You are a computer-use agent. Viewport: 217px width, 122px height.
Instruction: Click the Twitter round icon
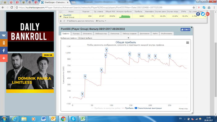click(x=203, y=14)
